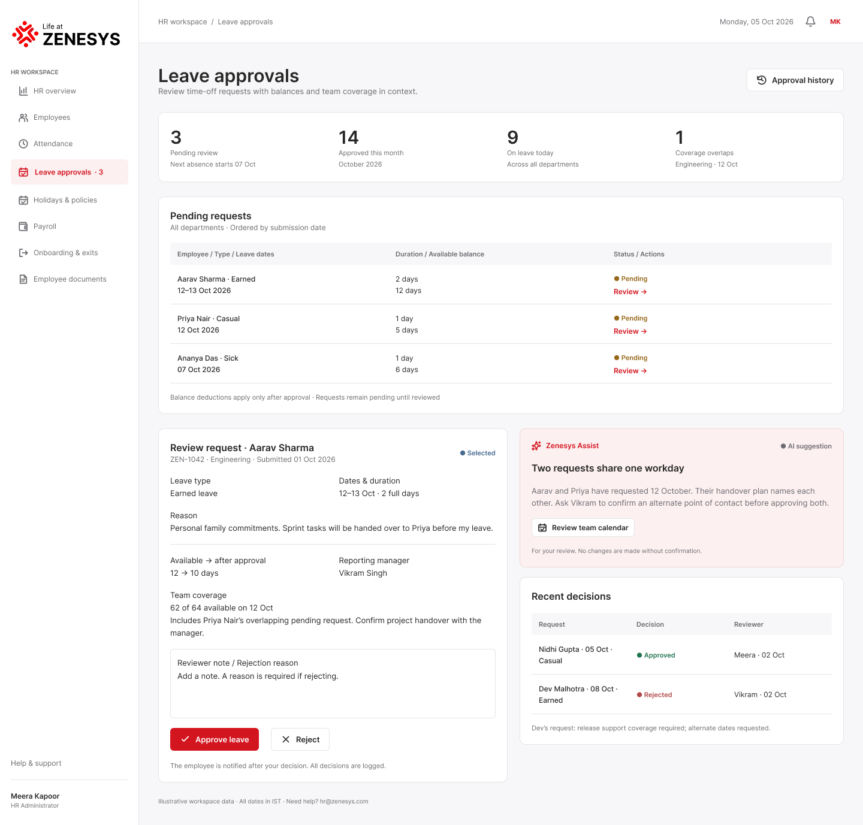Click the Leave approvals calendar icon
The height and width of the screenshot is (825, 863).
(x=23, y=172)
